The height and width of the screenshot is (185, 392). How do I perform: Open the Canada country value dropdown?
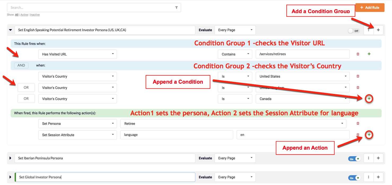coord(302,99)
